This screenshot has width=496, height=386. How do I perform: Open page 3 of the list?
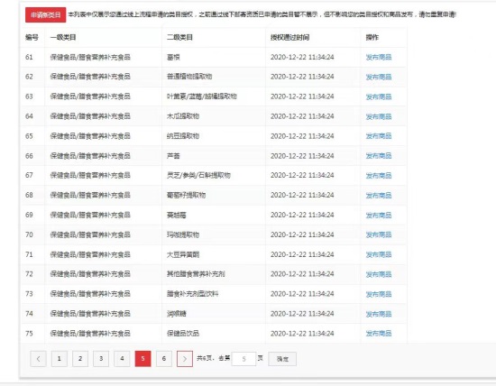[x=101, y=359]
